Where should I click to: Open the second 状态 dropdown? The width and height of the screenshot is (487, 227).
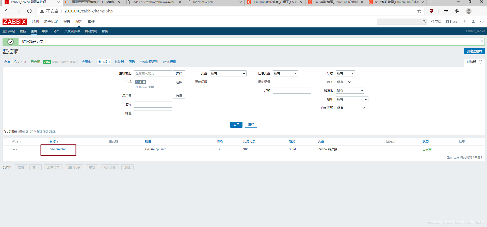coord(344,82)
